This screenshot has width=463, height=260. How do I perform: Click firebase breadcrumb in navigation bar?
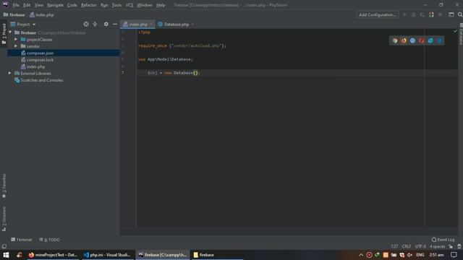[14, 14]
